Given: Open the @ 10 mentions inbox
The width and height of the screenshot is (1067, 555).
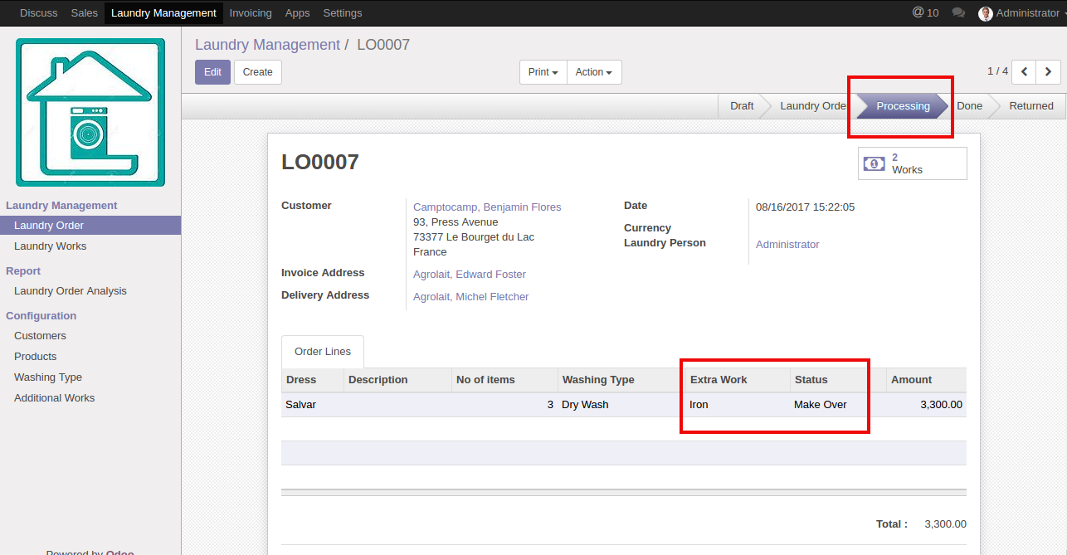Looking at the screenshot, I should (925, 13).
